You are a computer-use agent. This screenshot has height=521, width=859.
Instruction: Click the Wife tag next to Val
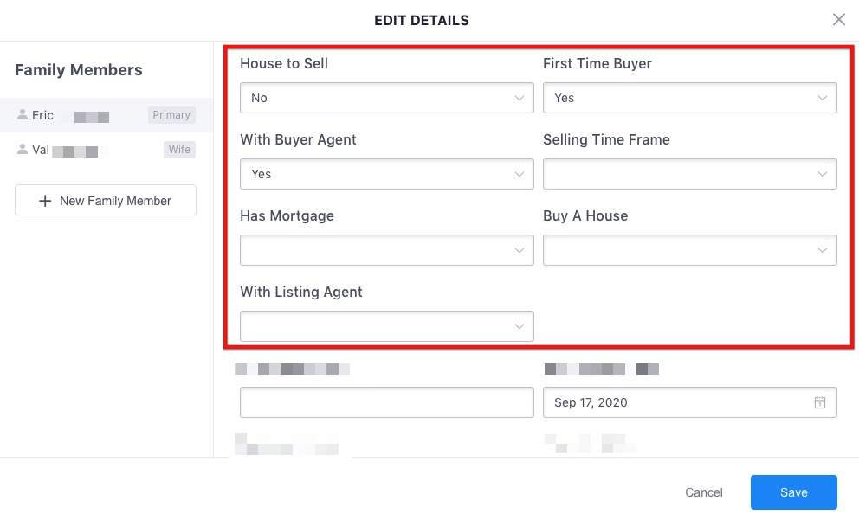pyautogui.click(x=179, y=150)
